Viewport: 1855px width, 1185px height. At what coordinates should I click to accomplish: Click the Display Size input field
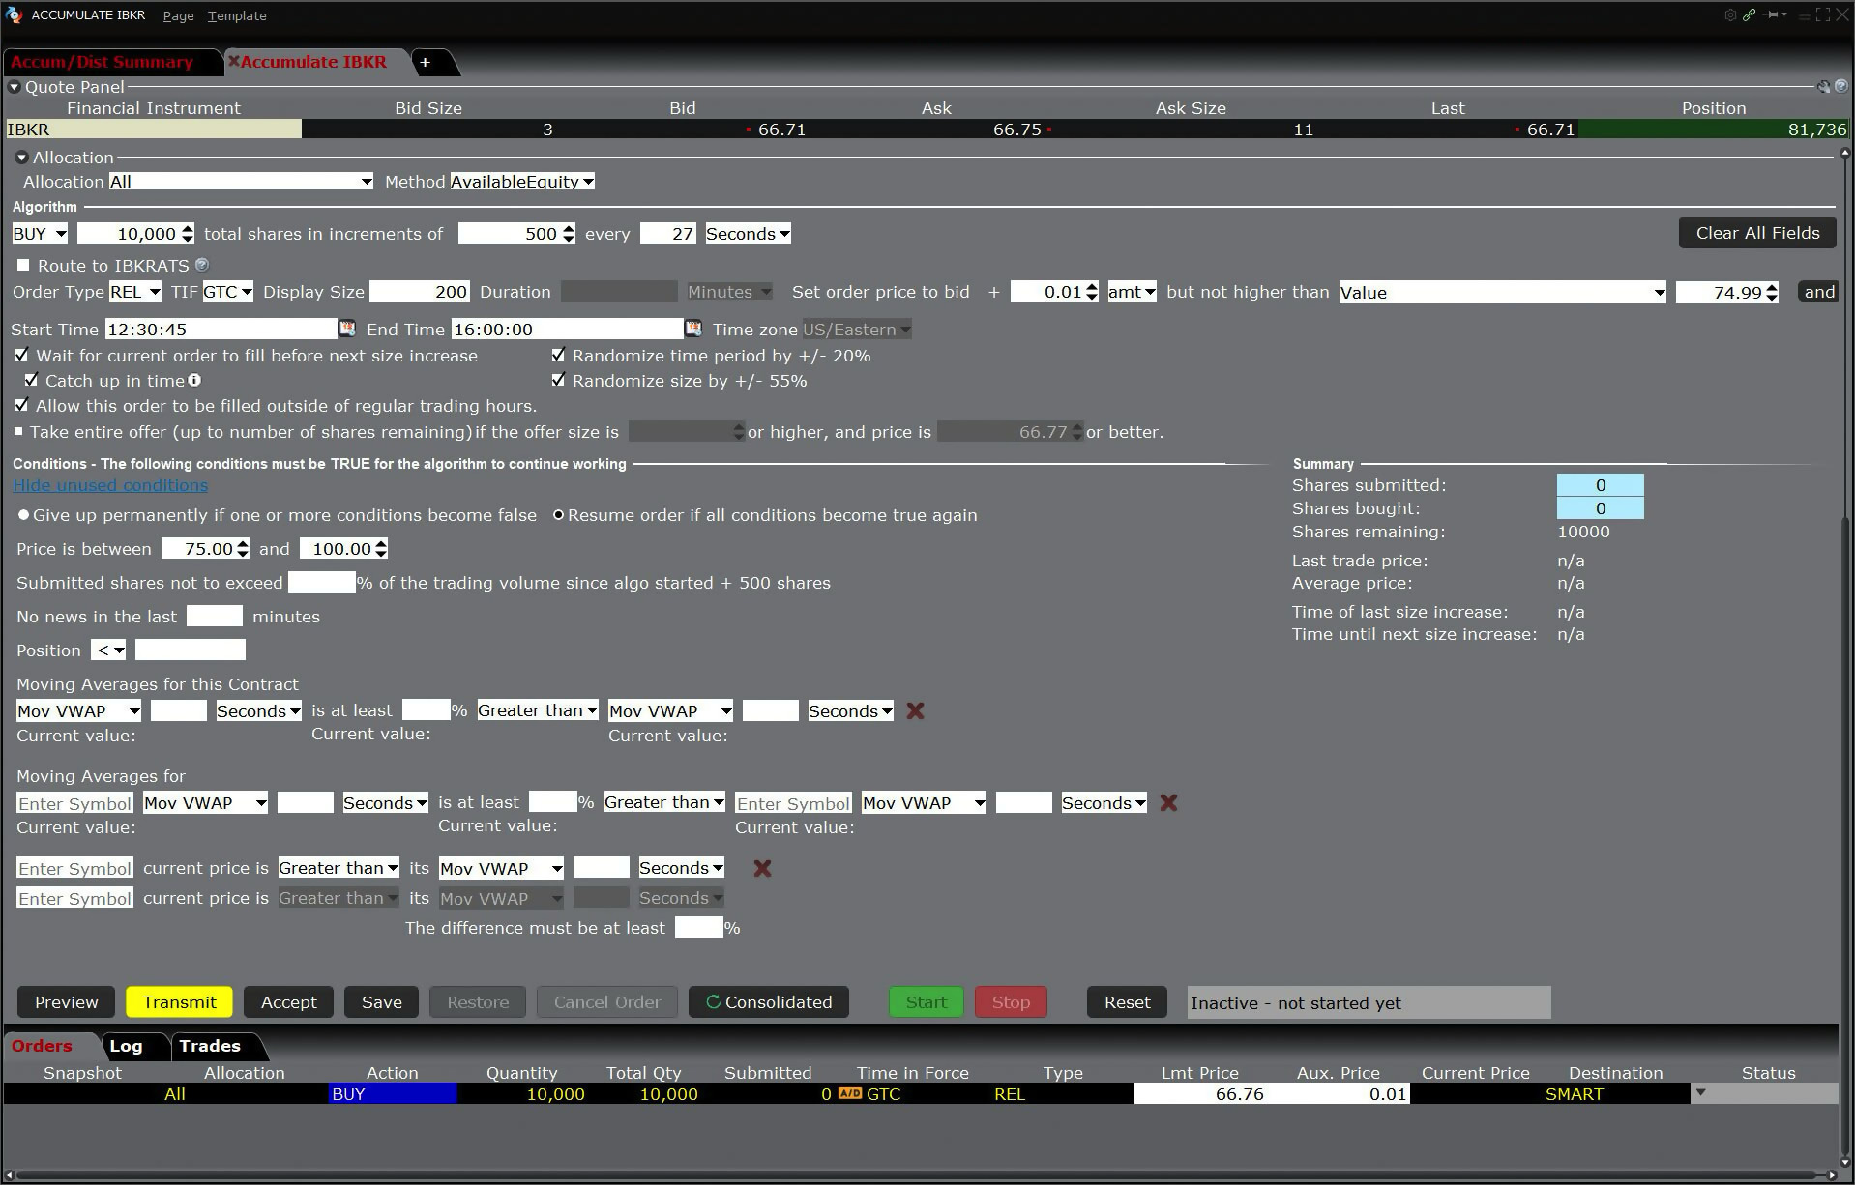tap(420, 292)
